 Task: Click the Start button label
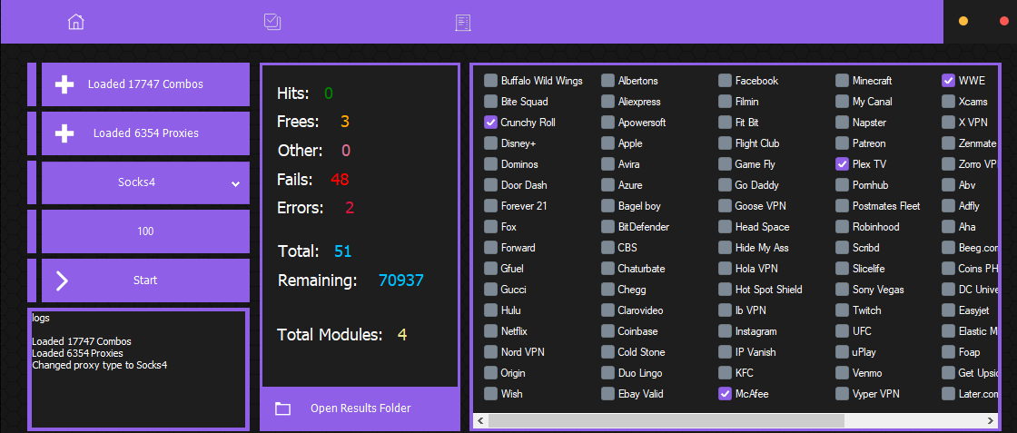tap(145, 280)
